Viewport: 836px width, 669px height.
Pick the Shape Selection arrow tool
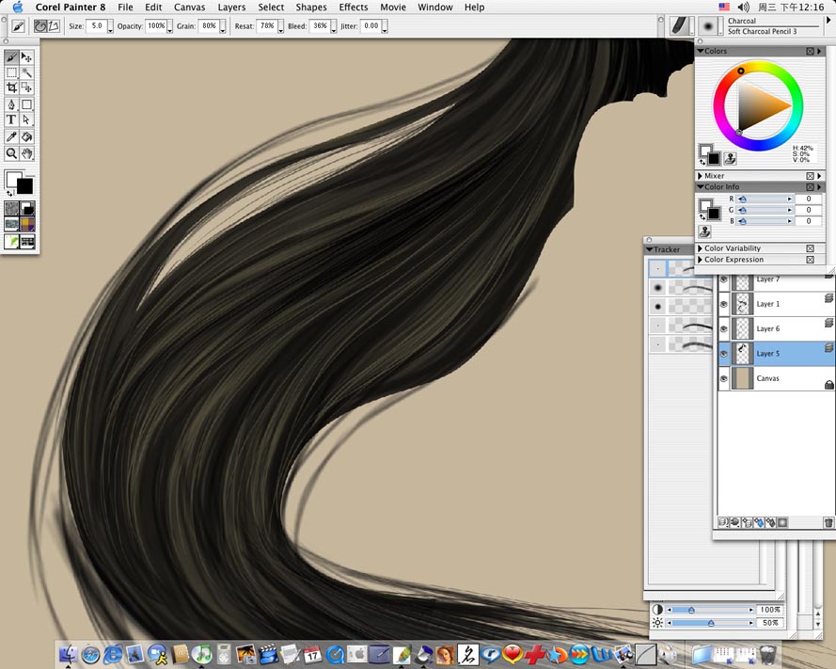coord(26,120)
